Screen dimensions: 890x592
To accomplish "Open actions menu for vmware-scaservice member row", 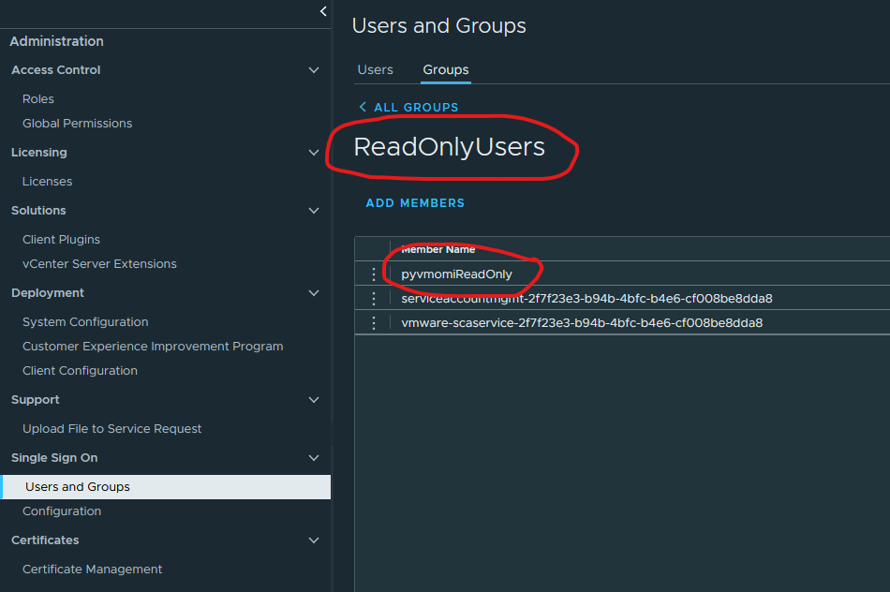I will coord(374,323).
